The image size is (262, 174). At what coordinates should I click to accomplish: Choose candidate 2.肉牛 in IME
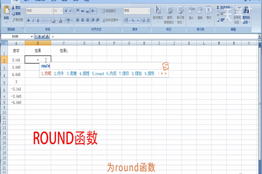(x=59, y=74)
